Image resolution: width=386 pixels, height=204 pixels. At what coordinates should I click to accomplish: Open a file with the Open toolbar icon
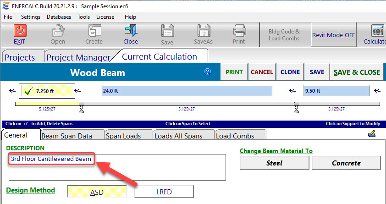click(x=58, y=31)
